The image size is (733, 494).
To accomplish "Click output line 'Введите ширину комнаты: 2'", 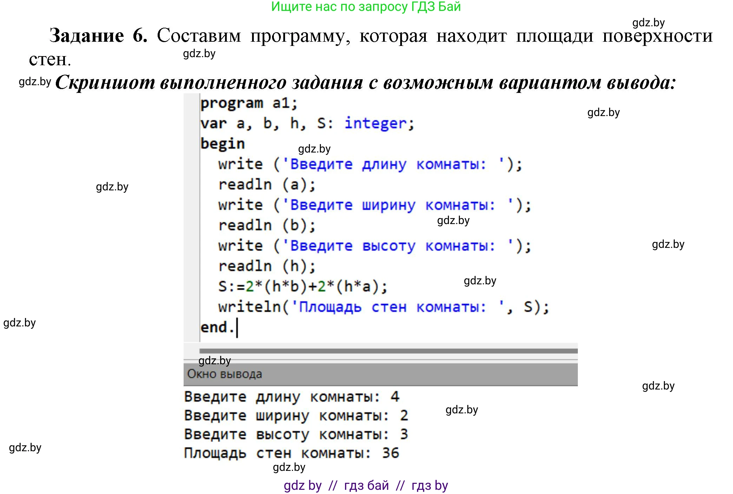I will [x=296, y=416].
